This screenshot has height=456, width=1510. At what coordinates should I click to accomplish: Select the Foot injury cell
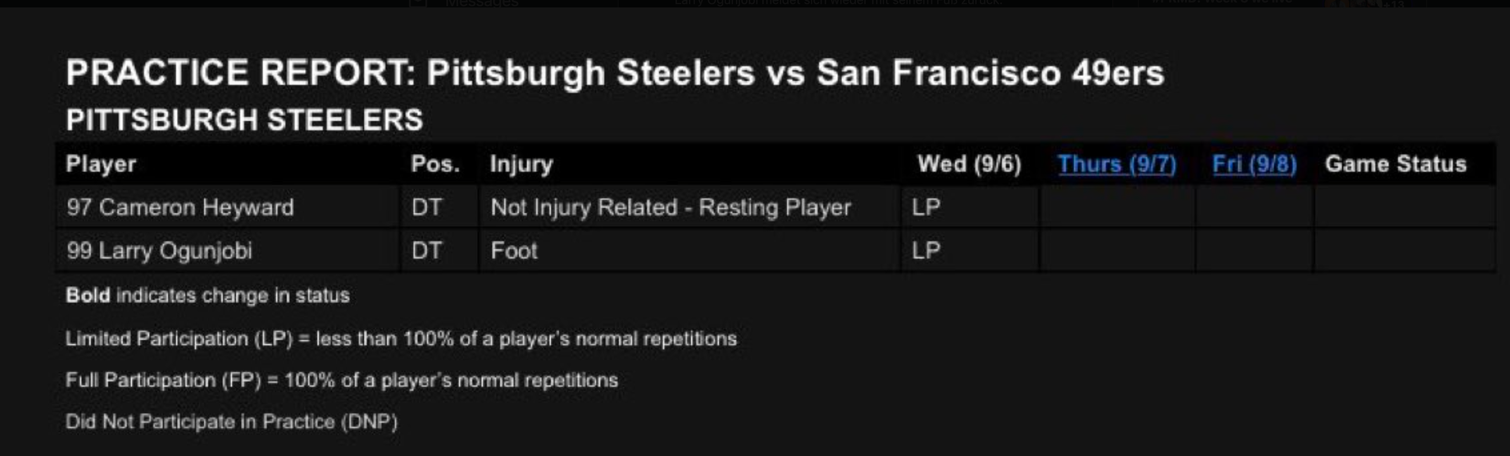(x=514, y=251)
